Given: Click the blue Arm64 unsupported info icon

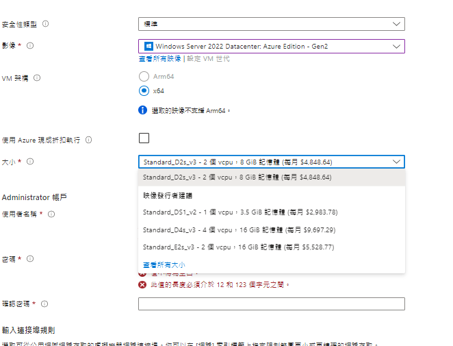Looking at the screenshot, I should pyautogui.click(x=143, y=110).
